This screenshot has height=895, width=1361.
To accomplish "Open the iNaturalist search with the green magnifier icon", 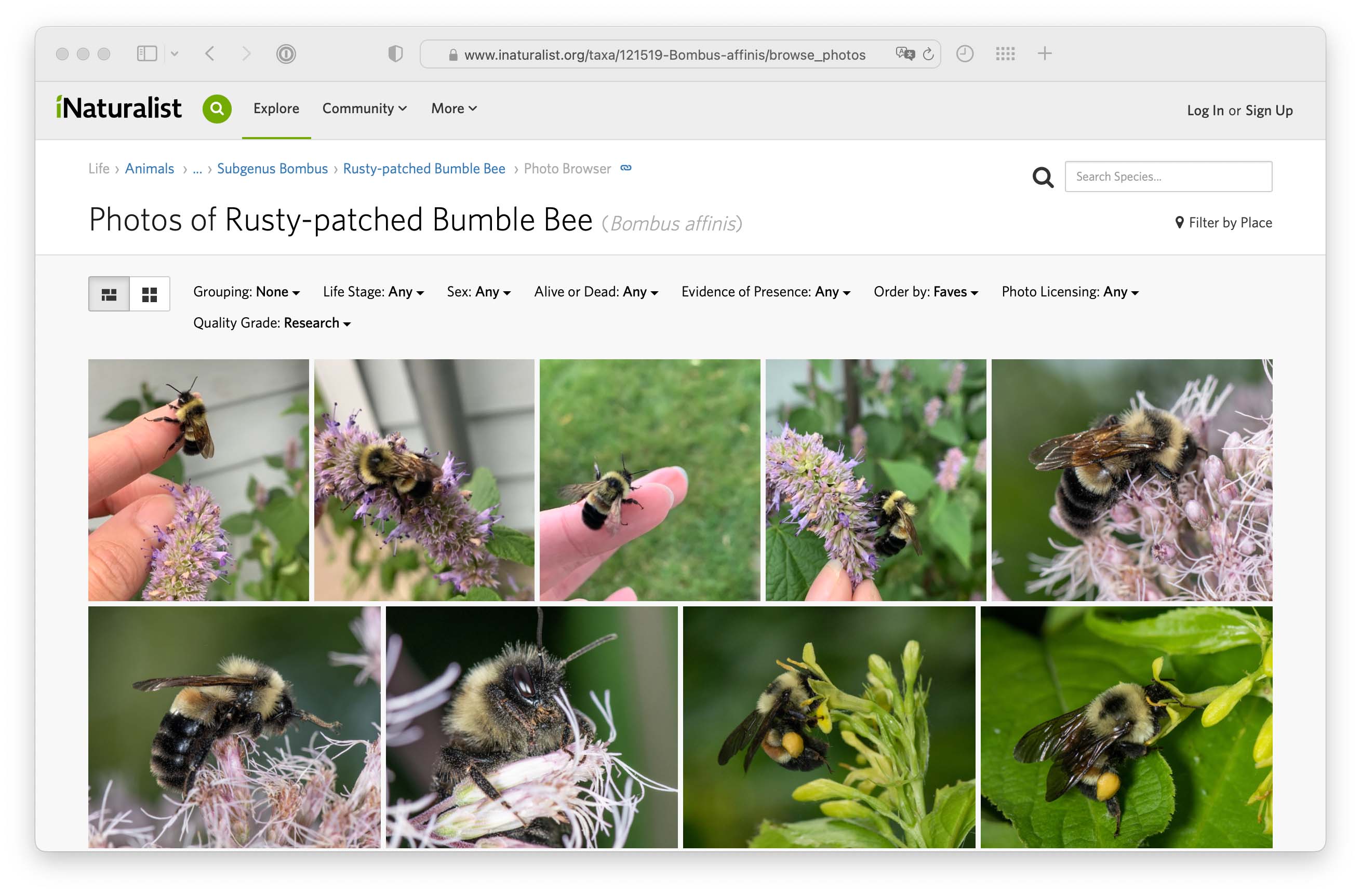I will pyautogui.click(x=217, y=109).
